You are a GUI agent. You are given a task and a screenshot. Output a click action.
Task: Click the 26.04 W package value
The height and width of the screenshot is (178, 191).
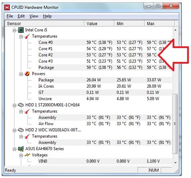[93, 80]
